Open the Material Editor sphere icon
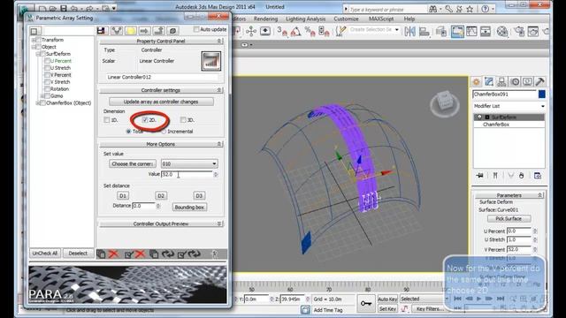This screenshot has height=318, width=566. [502, 32]
